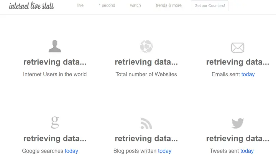
Task: Click the Blog posts RSS icon
Action: coord(146,123)
